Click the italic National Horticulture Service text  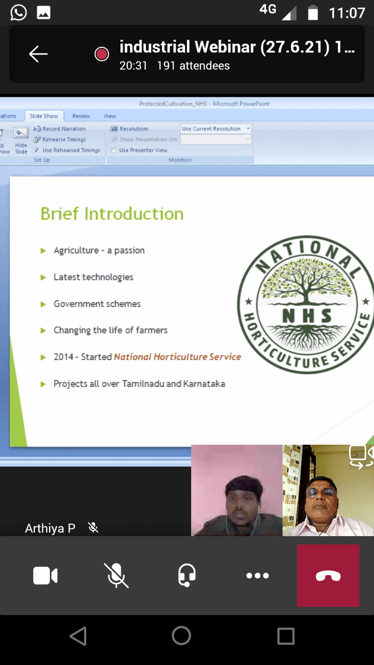(x=178, y=357)
